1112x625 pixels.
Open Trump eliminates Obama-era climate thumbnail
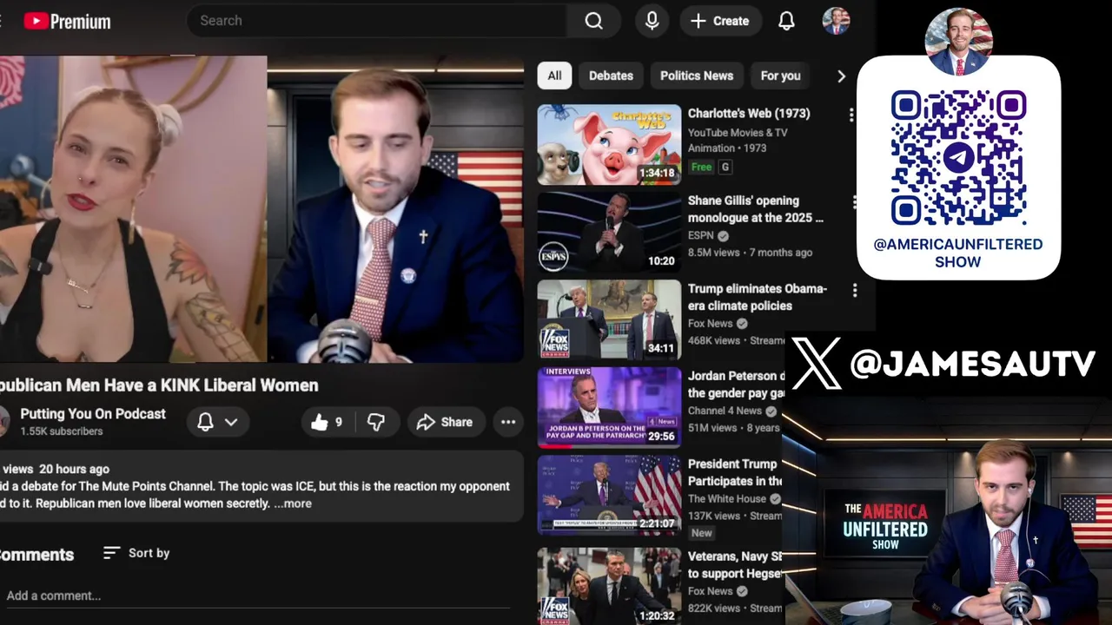coord(609,320)
